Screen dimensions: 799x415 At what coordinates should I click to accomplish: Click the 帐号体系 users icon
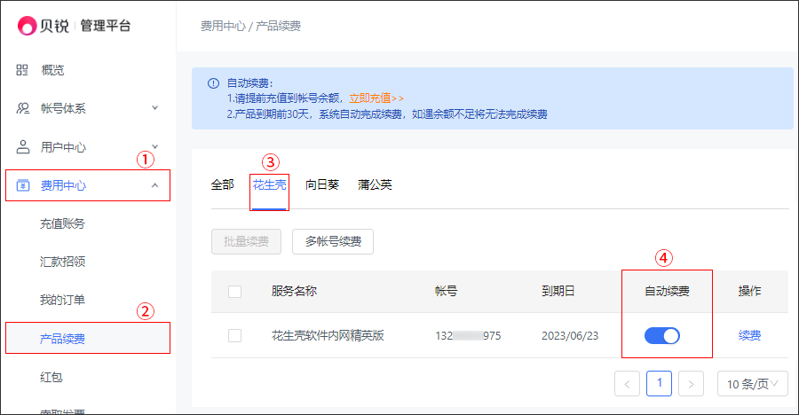click(x=23, y=108)
